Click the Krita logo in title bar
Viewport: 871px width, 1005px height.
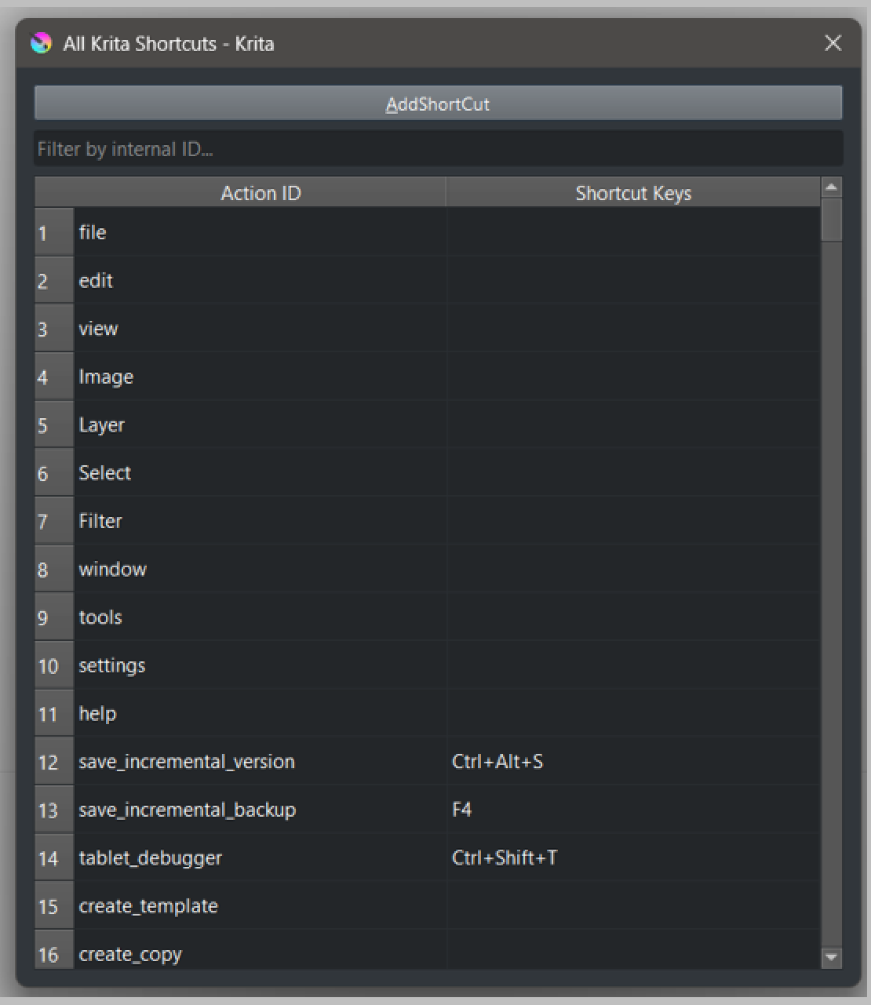tap(42, 43)
